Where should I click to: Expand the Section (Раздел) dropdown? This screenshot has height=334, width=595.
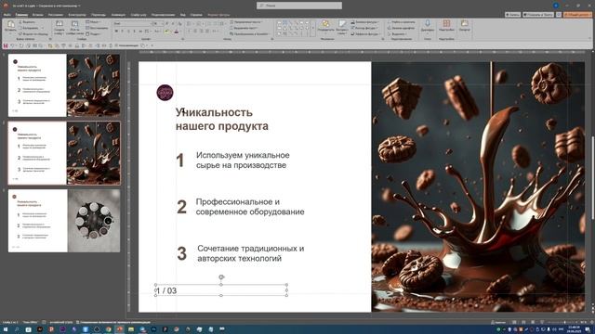(94, 33)
